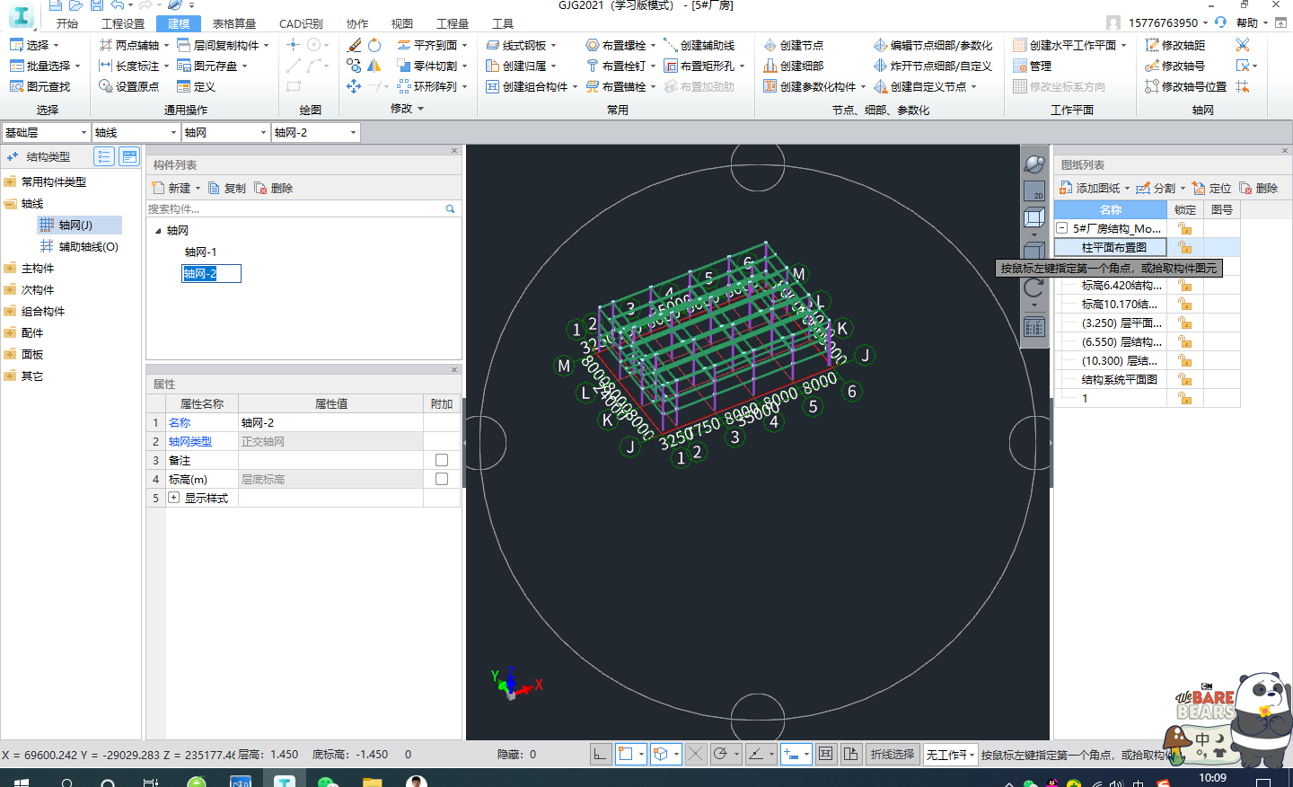The width and height of the screenshot is (1293, 787).
Task: Select 轴网-1 in component list
Action: [x=200, y=252]
